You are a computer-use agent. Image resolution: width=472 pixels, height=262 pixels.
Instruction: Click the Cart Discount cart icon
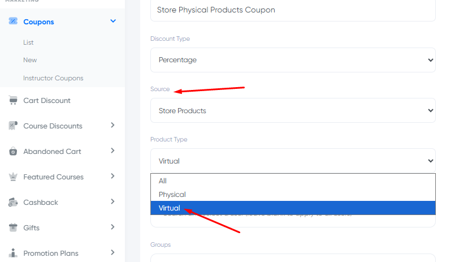(x=13, y=100)
